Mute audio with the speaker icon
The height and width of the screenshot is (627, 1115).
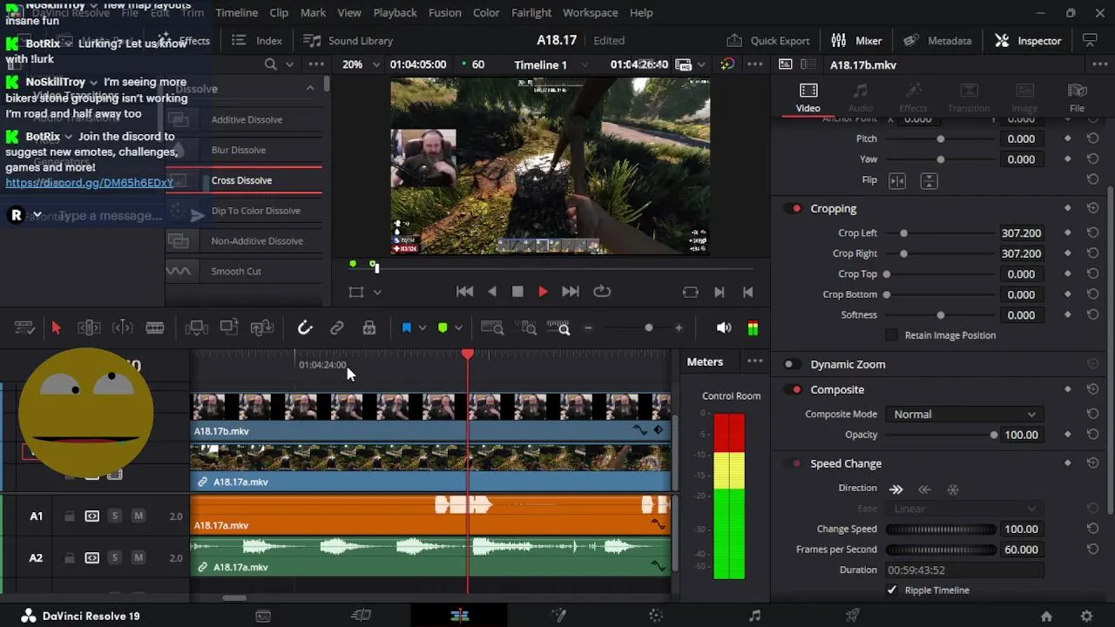[724, 327]
